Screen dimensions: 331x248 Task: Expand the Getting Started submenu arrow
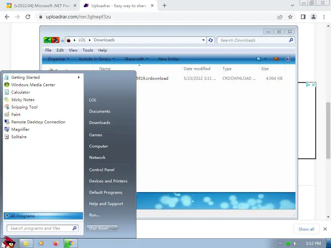[79, 77]
